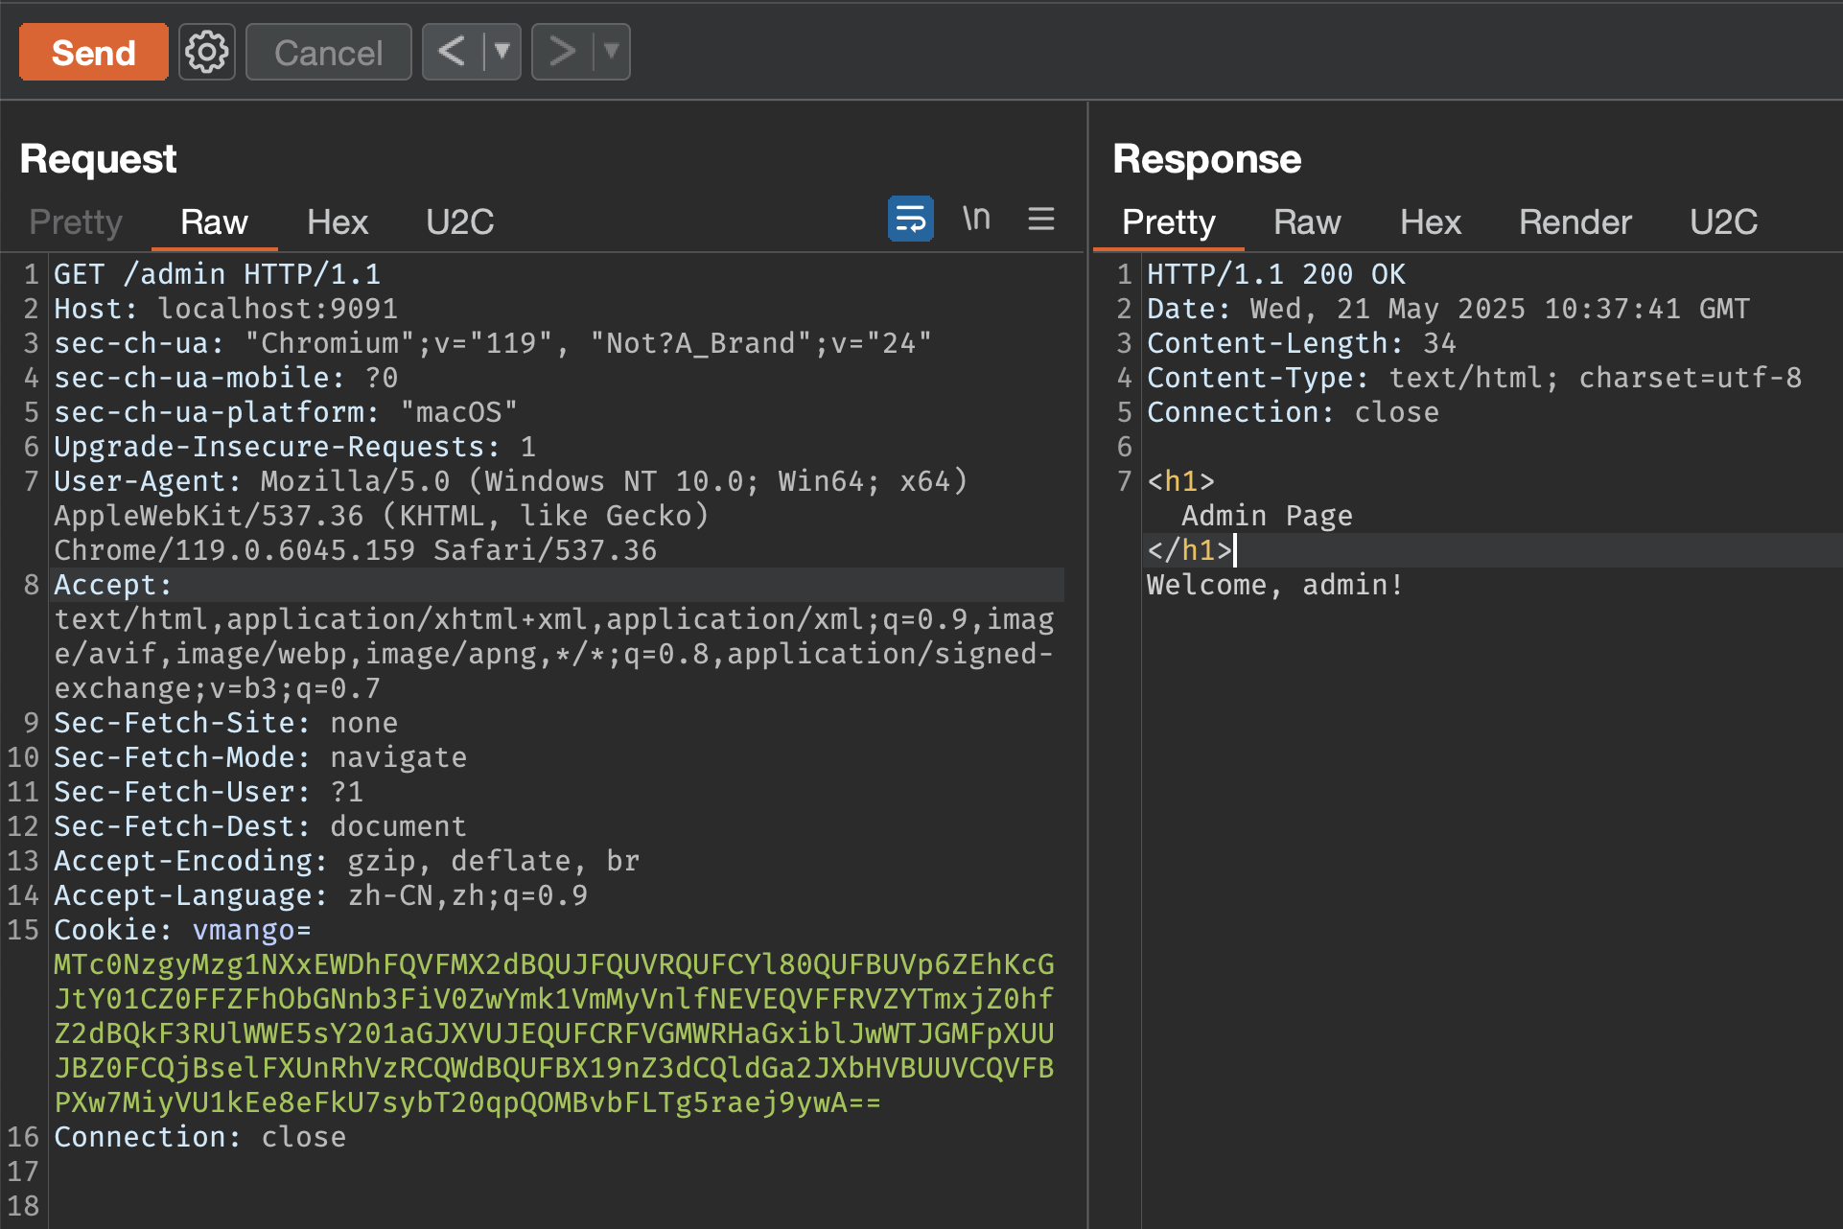The height and width of the screenshot is (1229, 1843).
Task: Toggle word wrap in request editor
Action: (911, 220)
